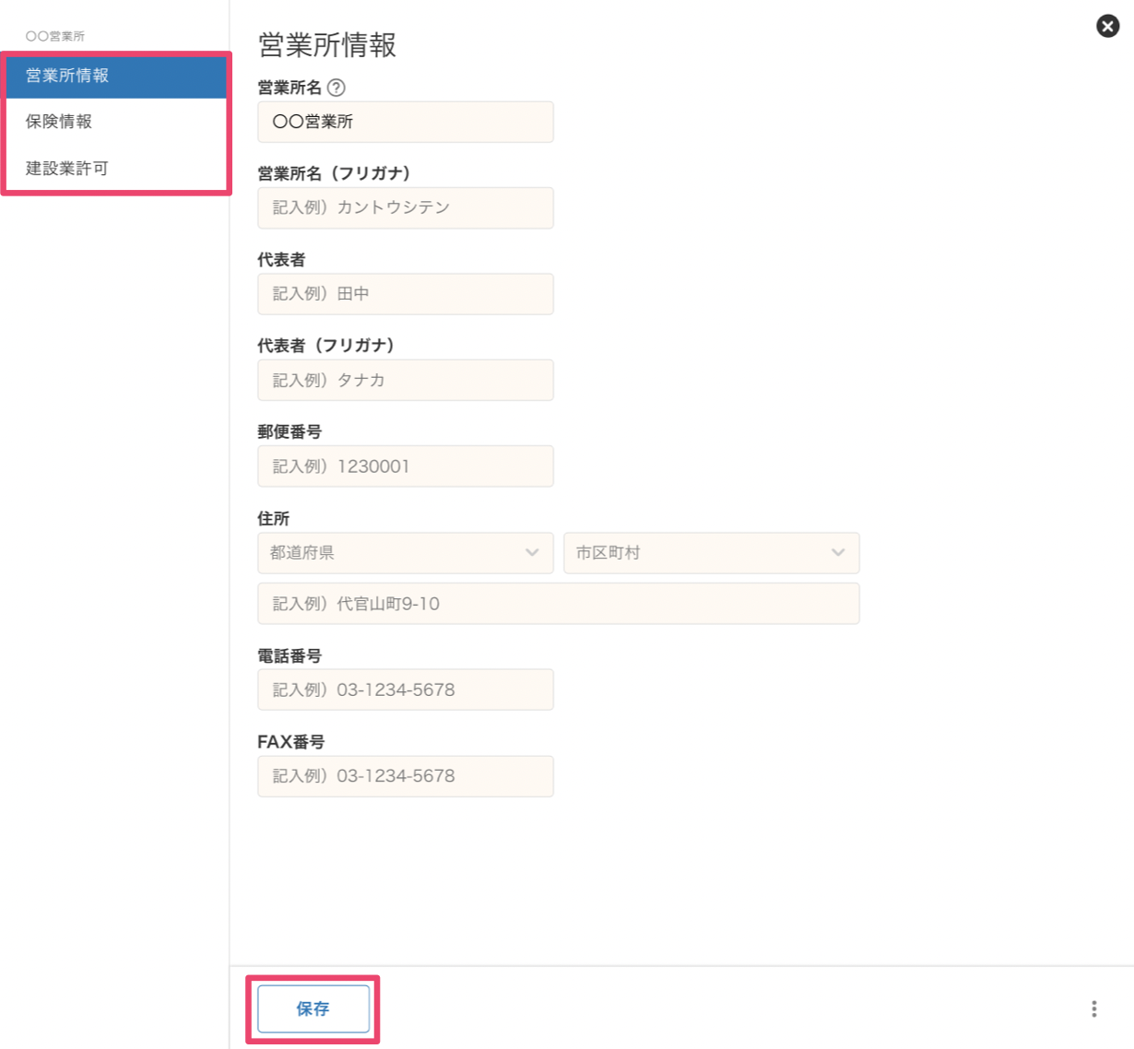Click the 代表者 name field
Screen dimensions: 1134x1049
pyautogui.click(x=405, y=294)
